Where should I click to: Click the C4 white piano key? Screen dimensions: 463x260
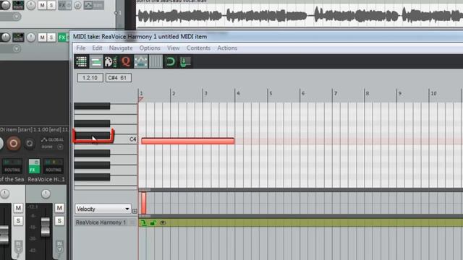(124, 139)
